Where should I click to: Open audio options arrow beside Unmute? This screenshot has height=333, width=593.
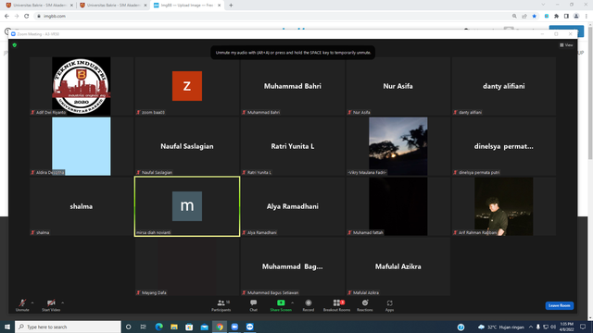click(32, 302)
